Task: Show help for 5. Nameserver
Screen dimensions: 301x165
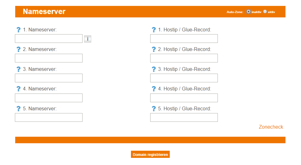Action: pyautogui.click(x=18, y=109)
